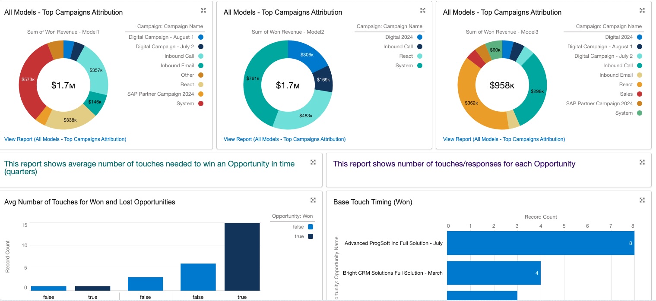Click the red System legend dot in Model1
The image size is (656, 301).
pyautogui.click(x=201, y=103)
